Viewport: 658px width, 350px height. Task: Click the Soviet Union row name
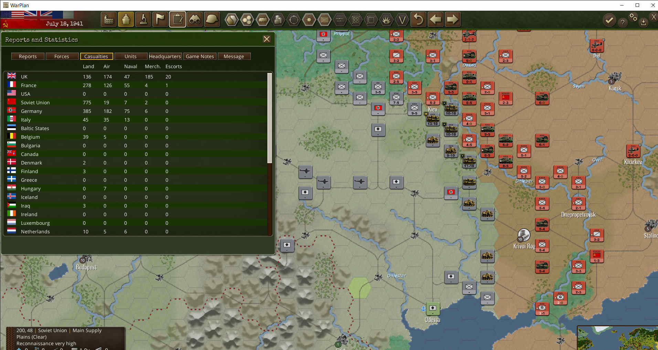coord(35,103)
